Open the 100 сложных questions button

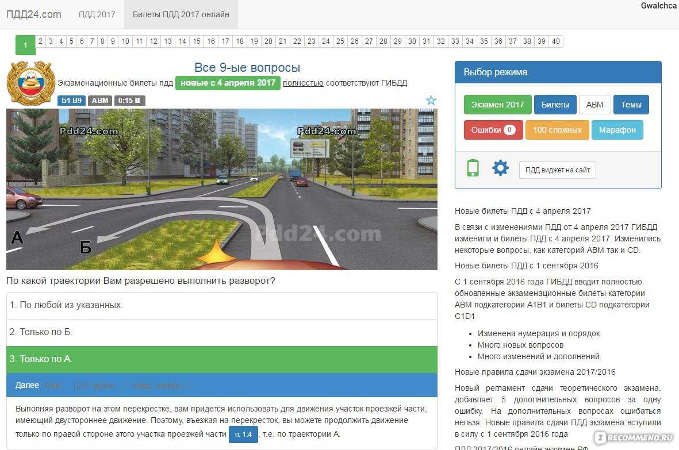[x=557, y=130]
